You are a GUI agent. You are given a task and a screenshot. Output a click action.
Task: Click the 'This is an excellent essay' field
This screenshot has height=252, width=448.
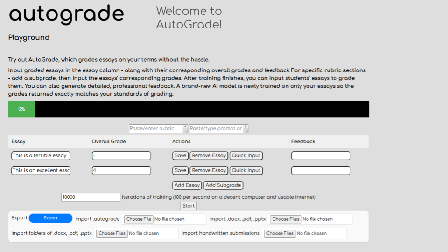[x=41, y=171]
